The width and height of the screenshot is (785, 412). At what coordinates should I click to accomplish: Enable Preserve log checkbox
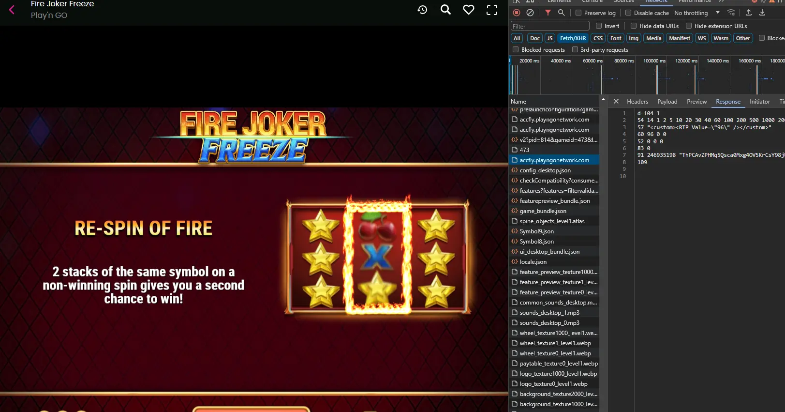click(578, 13)
